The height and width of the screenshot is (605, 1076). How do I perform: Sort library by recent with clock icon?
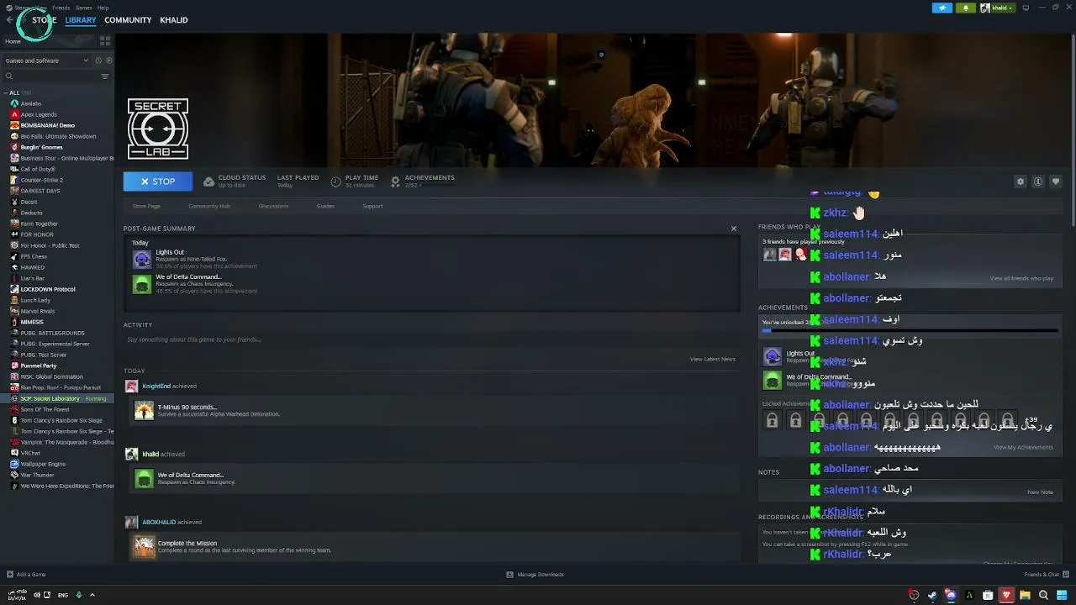pyautogui.click(x=98, y=60)
